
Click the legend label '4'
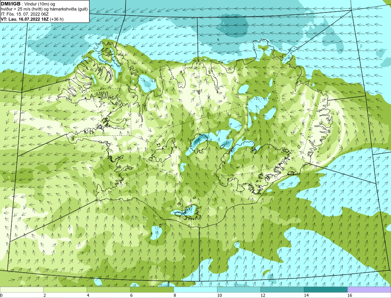coord(88,295)
